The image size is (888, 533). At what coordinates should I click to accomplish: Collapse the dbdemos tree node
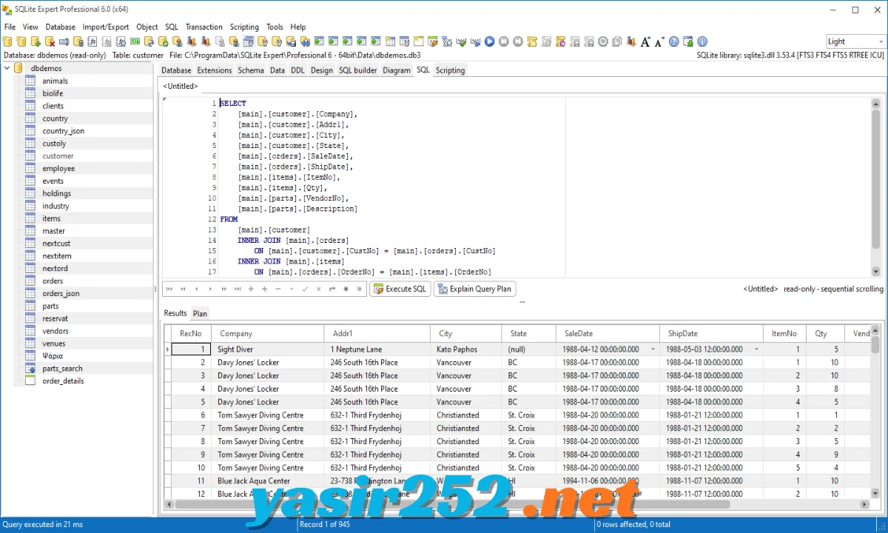click(x=7, y=68)
